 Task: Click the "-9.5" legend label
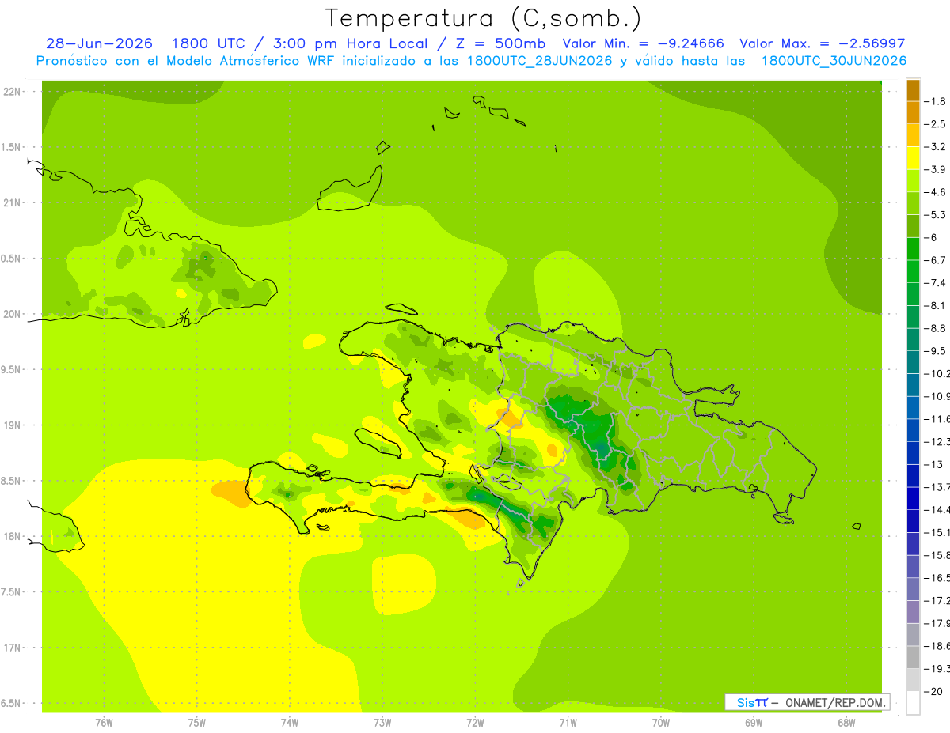[937, 351]
